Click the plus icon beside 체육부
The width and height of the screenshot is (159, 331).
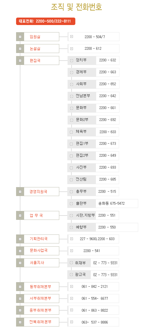(x=71, y=132)
